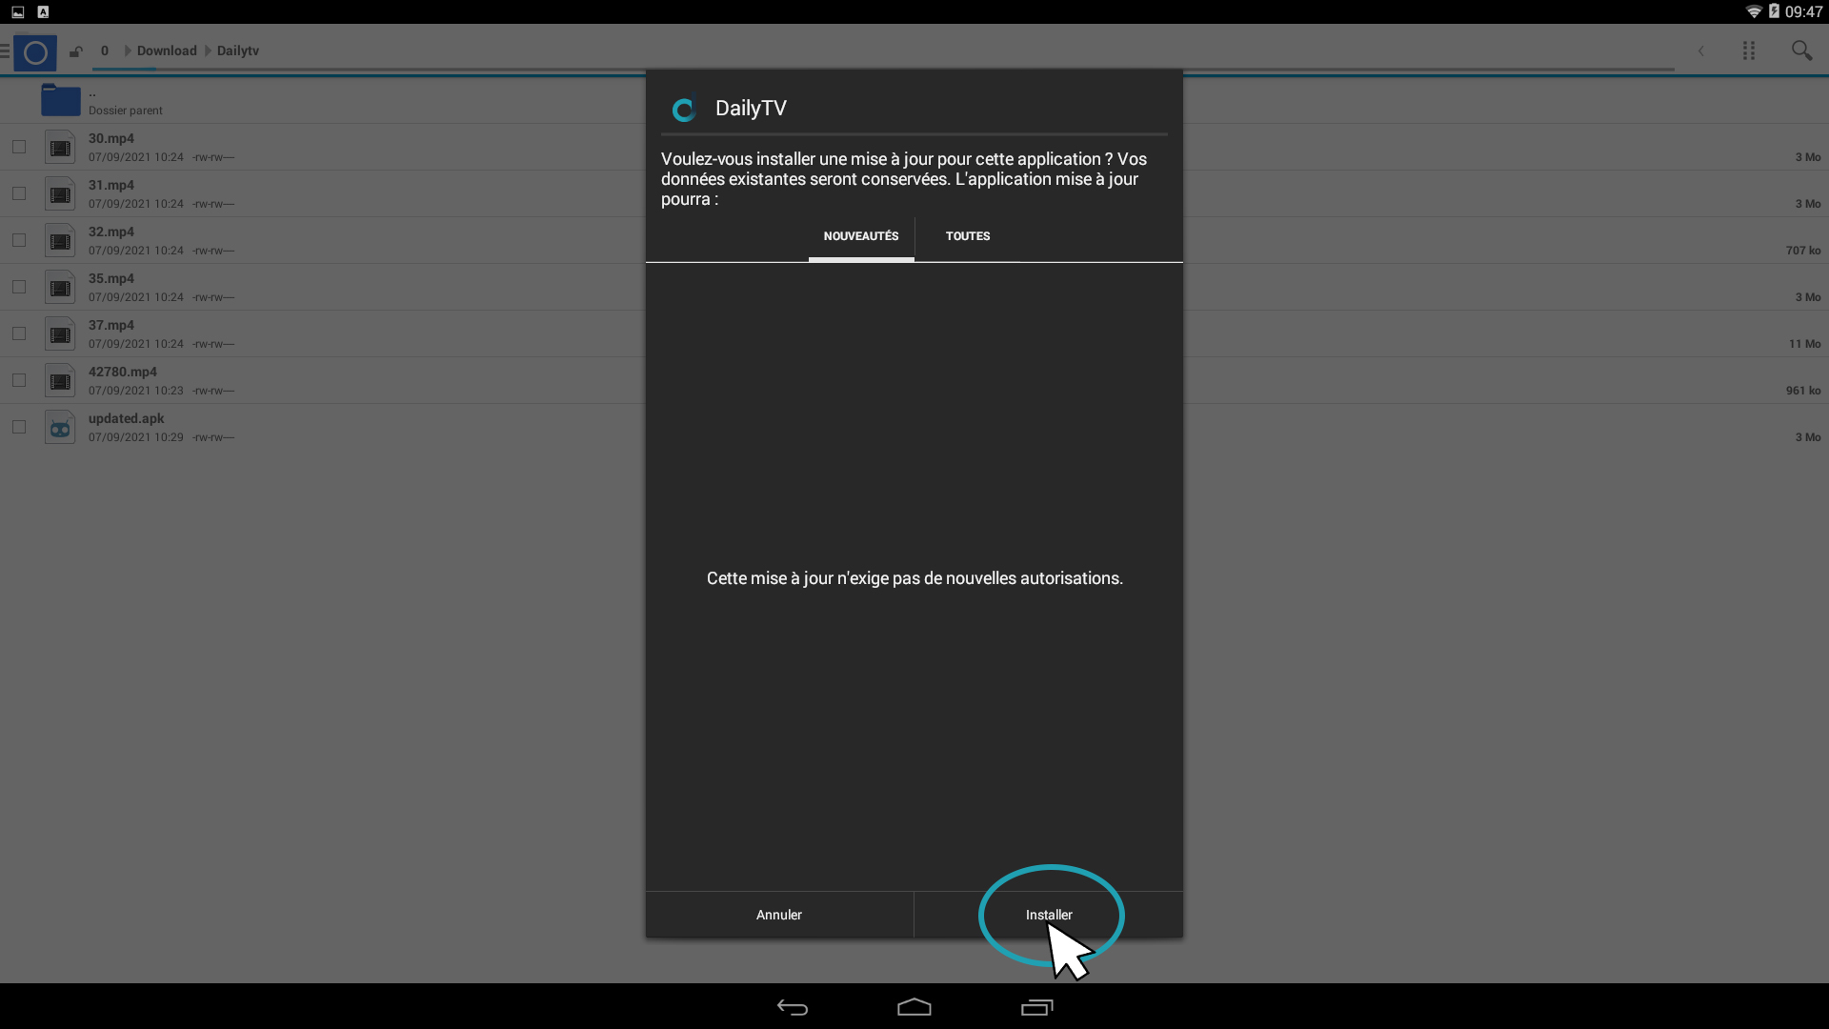Click the Dossier parent label
Viewport: 1829px width, 1029px height.
(x=126, y=111)
